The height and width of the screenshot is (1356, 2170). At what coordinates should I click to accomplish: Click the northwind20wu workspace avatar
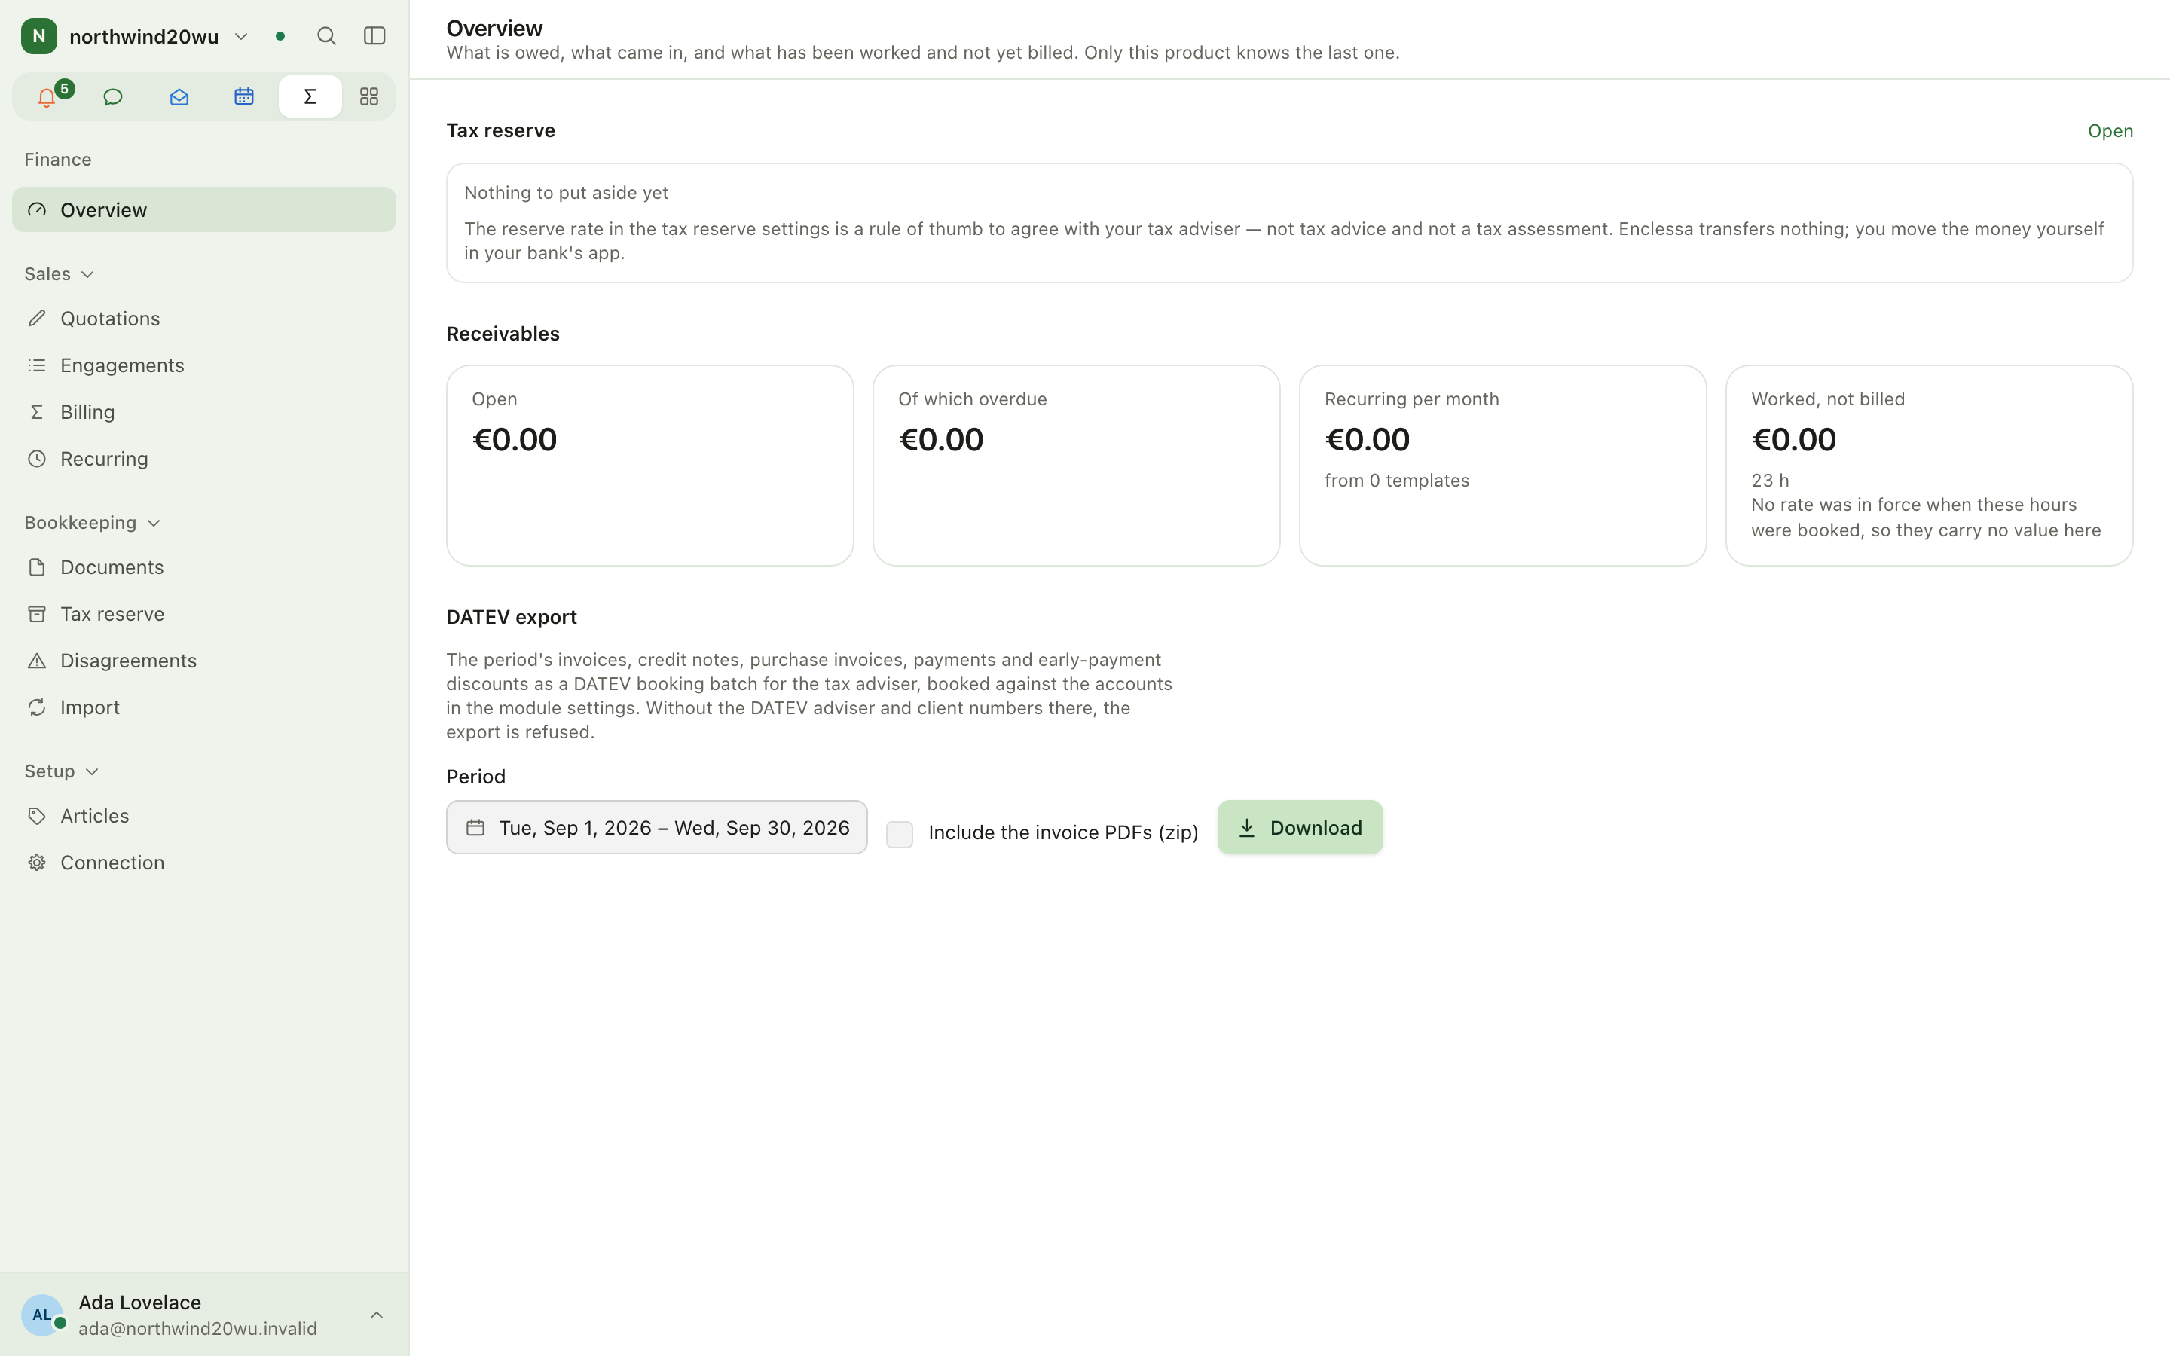coord(38,36)
